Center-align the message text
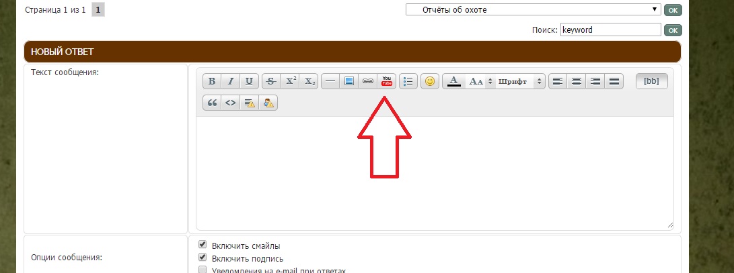This screenshot has width=734, height=273. [576, 81]
